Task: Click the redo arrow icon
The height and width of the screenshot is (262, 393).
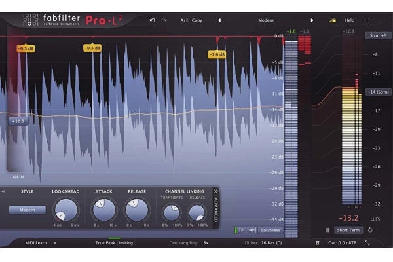Action: point(164,20)
